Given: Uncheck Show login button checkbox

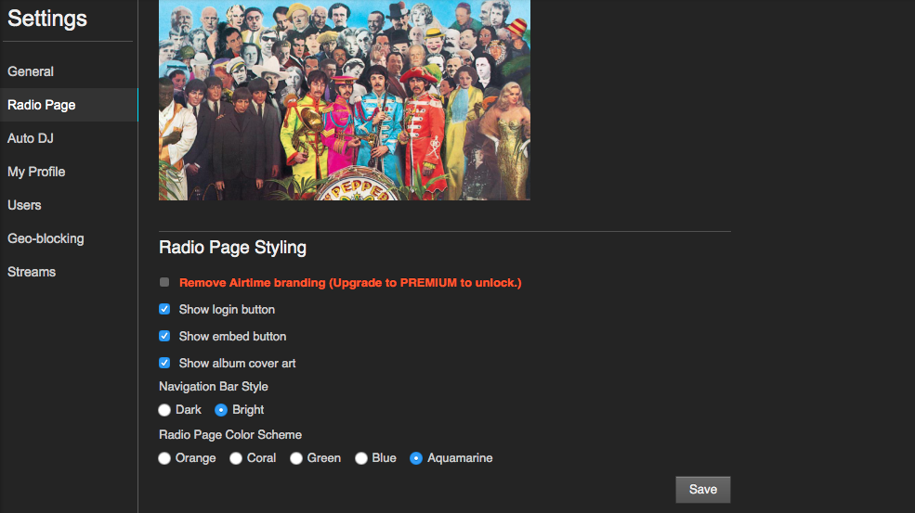Looking at the screenshot, I should (x=164, y=309).
